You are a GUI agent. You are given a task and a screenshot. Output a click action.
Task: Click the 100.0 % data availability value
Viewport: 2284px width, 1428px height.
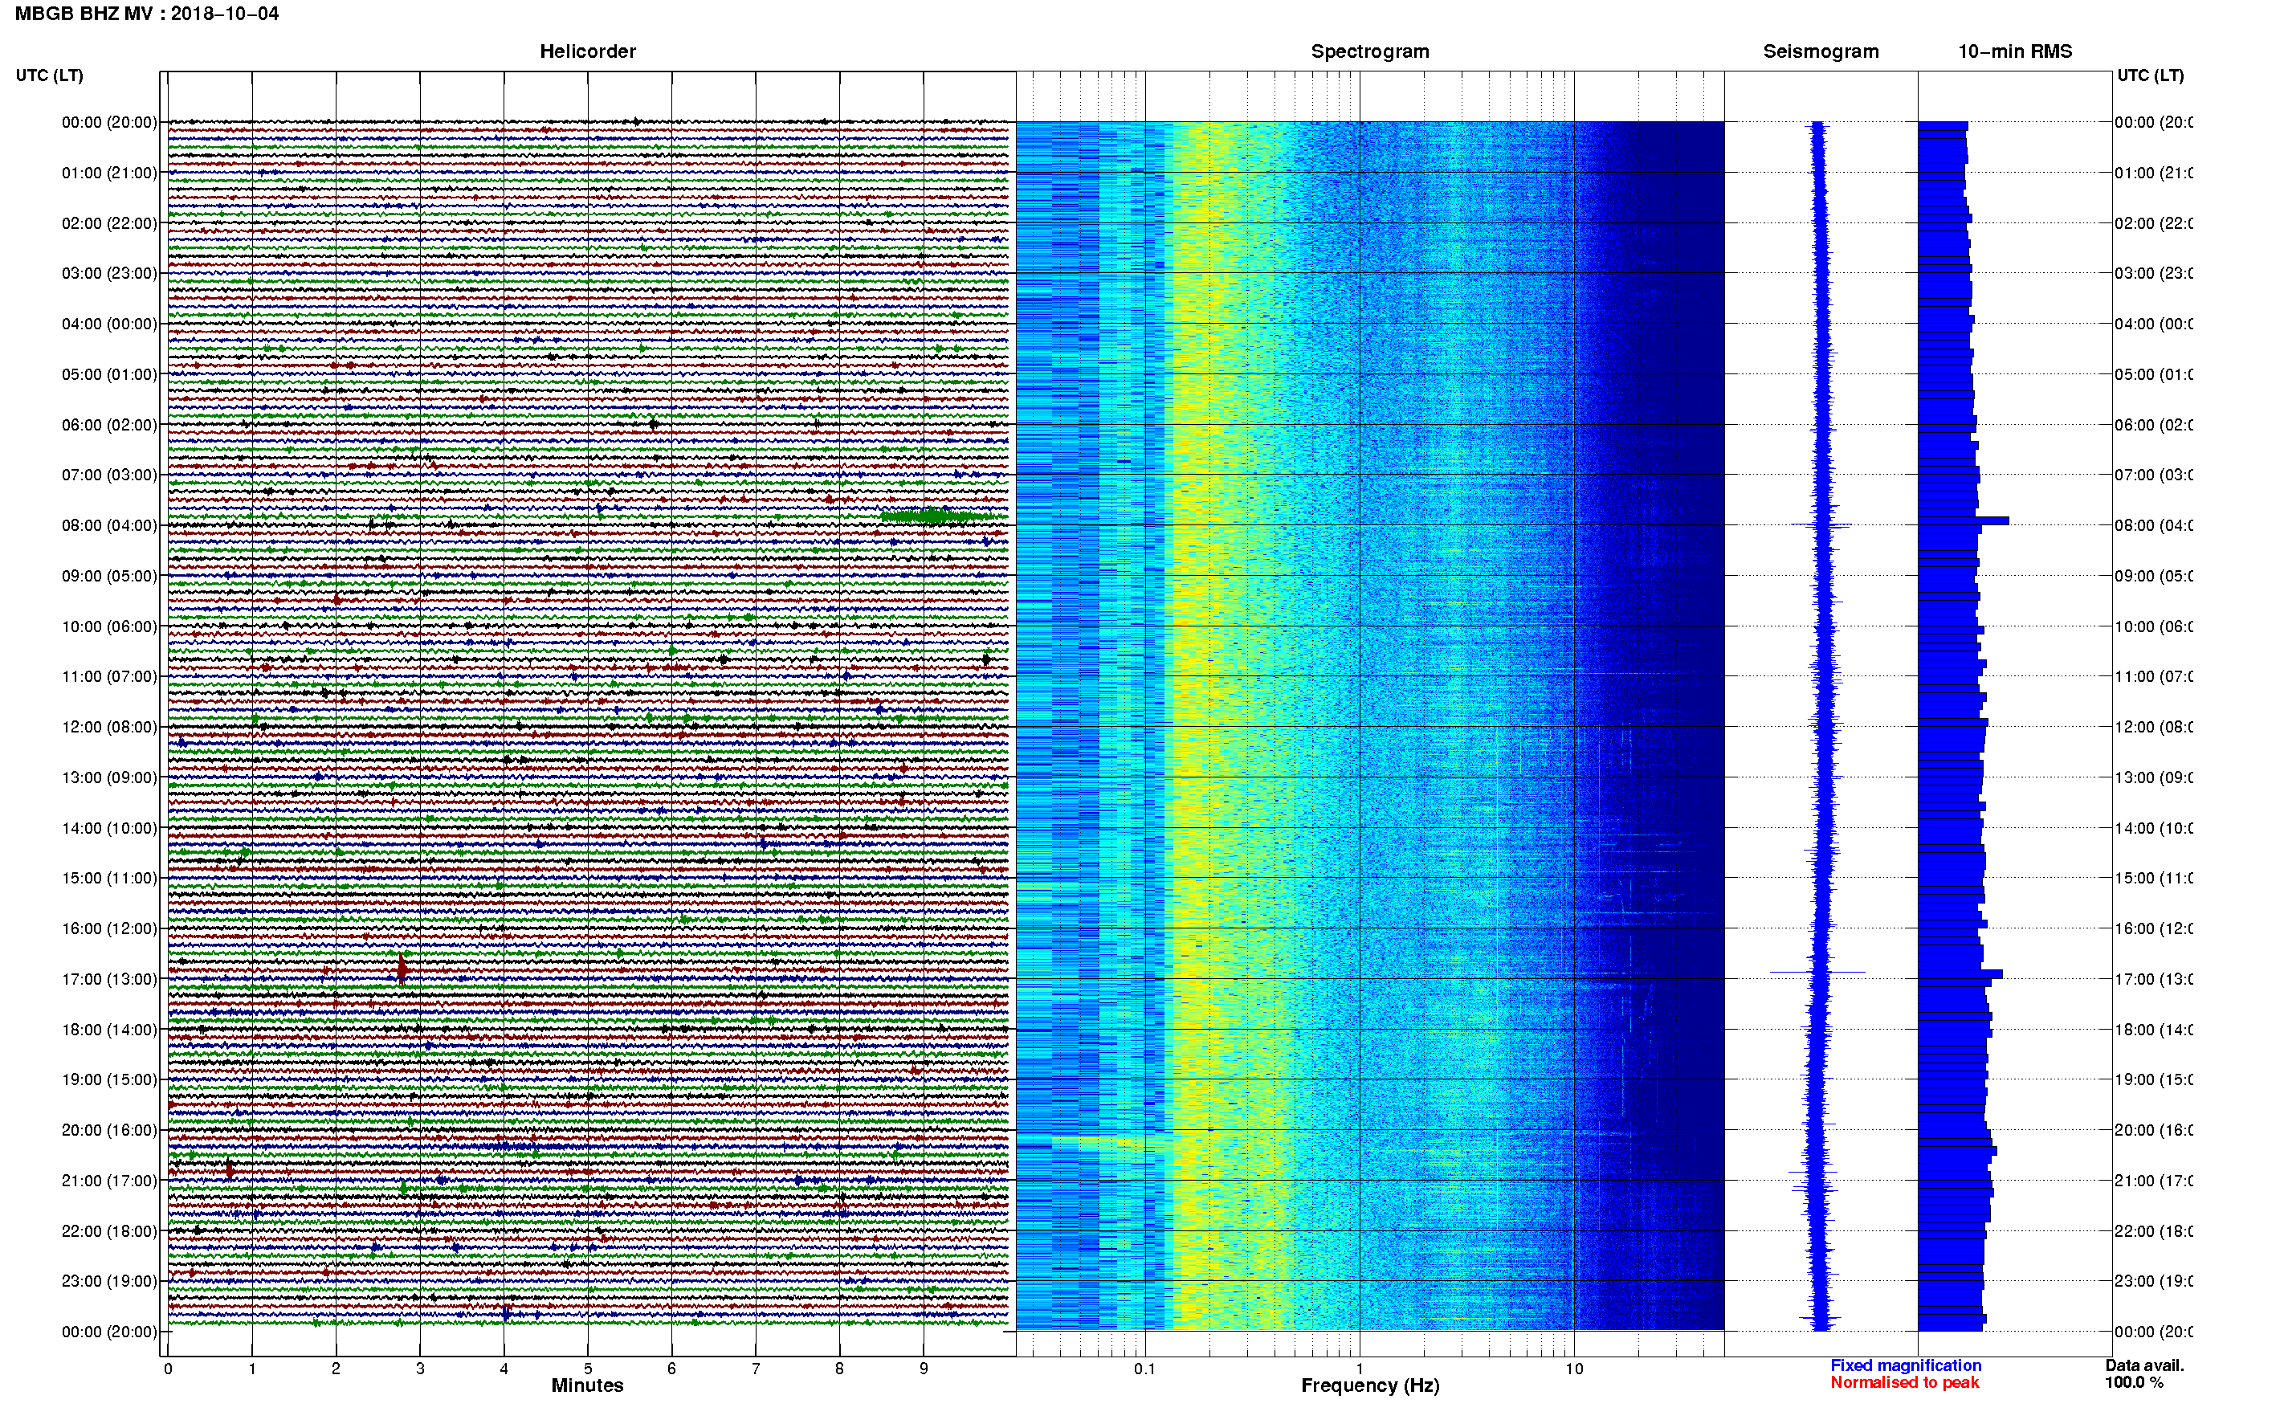(2134, 1383)
